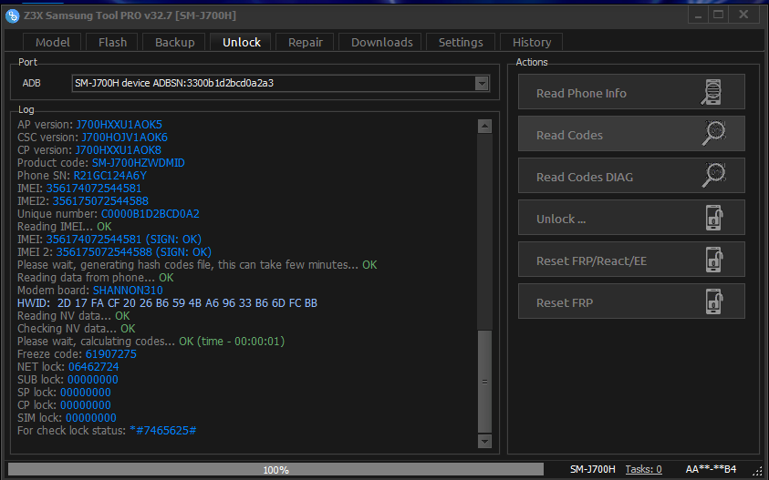Switch to the Settings tab
This screenshot has height=480, width=769.
pyautogui.click(x=461, y=42)
